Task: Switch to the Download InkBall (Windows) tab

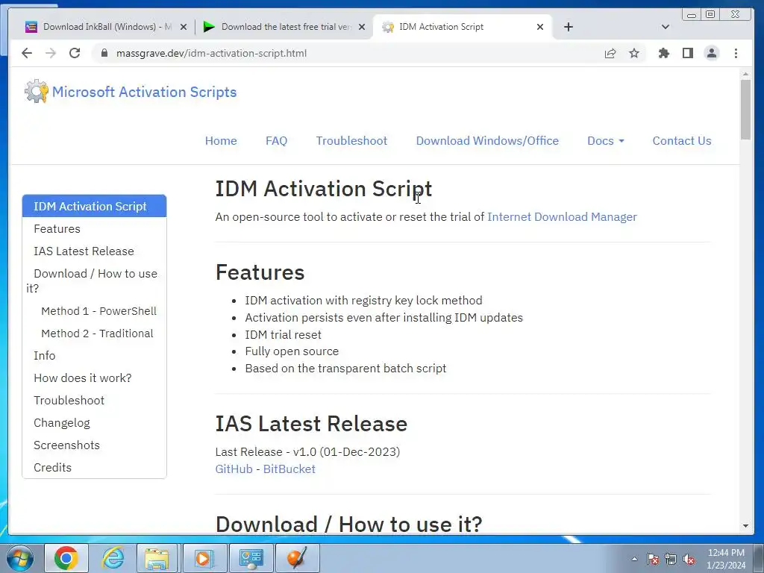Action: pyautogui.click(x=106, y=27)
